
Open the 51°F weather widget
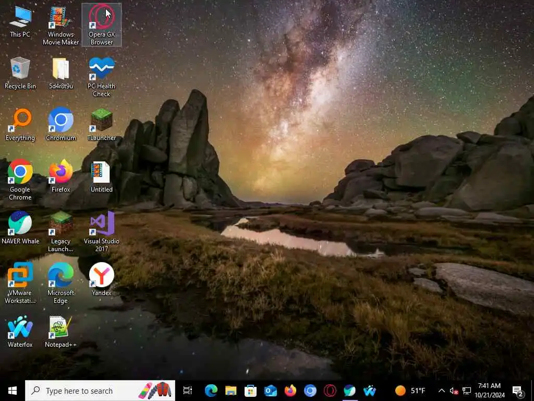(410, 391)
